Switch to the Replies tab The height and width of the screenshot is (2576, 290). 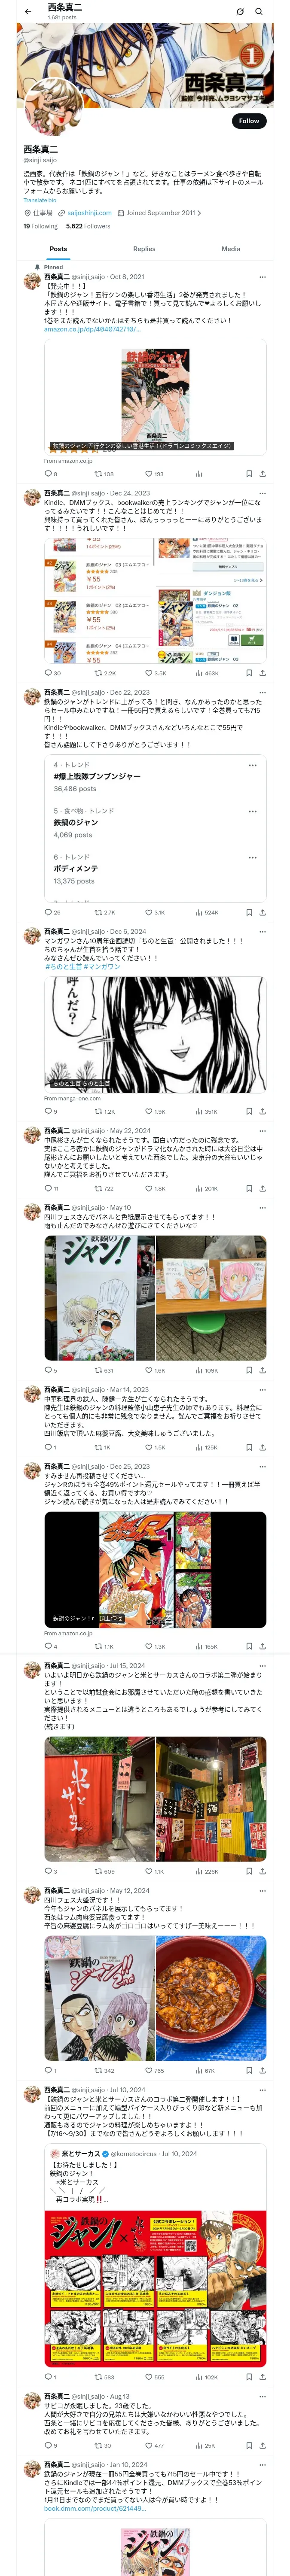pyautogui.click(x=144, y=249)
